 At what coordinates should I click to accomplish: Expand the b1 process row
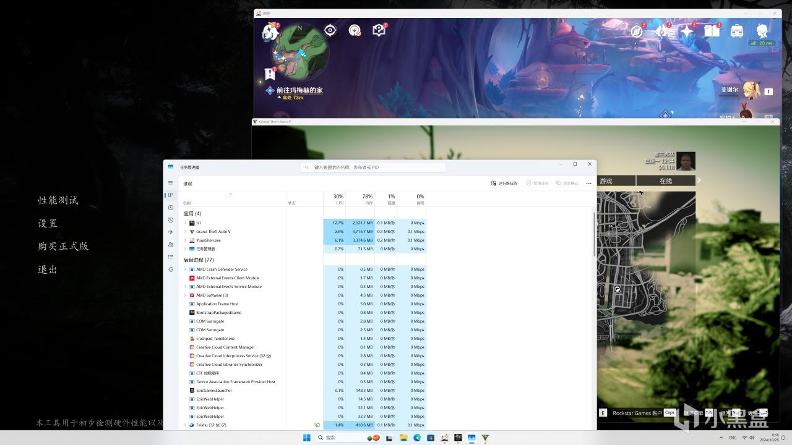(185, 223)
